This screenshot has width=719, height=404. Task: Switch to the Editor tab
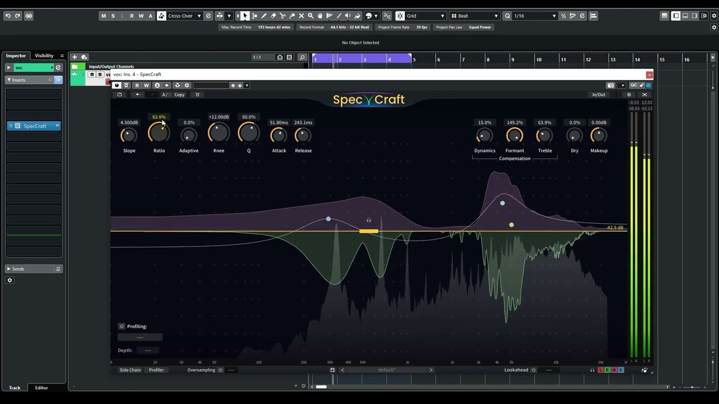(42, 388)
